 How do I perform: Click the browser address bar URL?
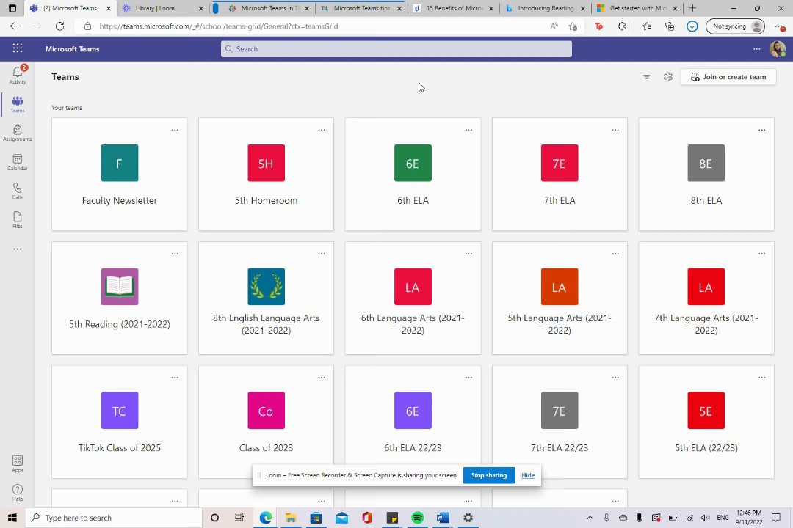(219, 26)
